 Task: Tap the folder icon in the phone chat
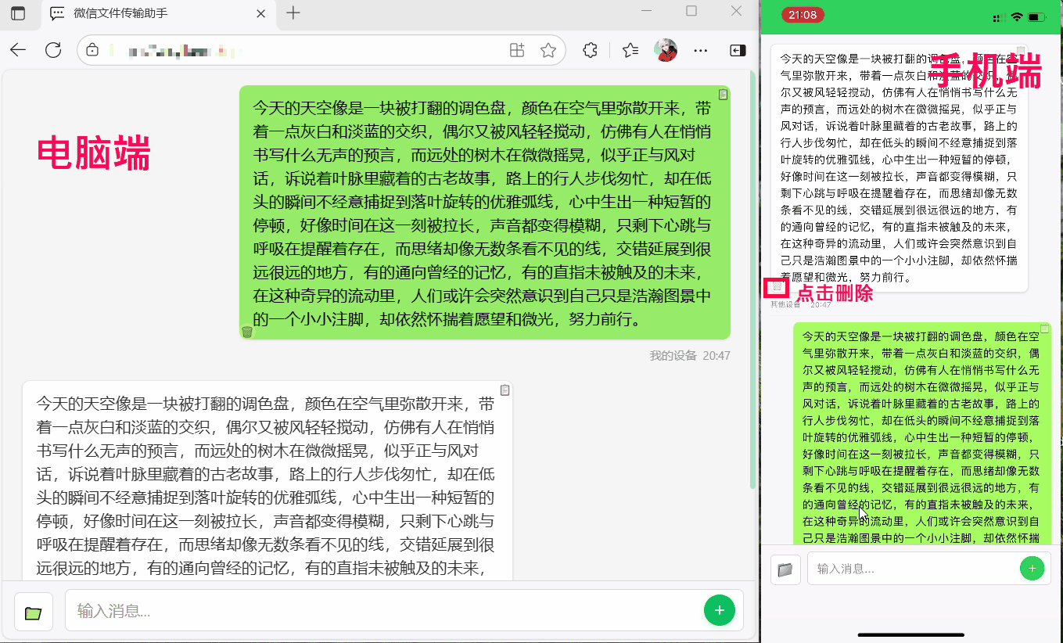(x=785, y=569)
